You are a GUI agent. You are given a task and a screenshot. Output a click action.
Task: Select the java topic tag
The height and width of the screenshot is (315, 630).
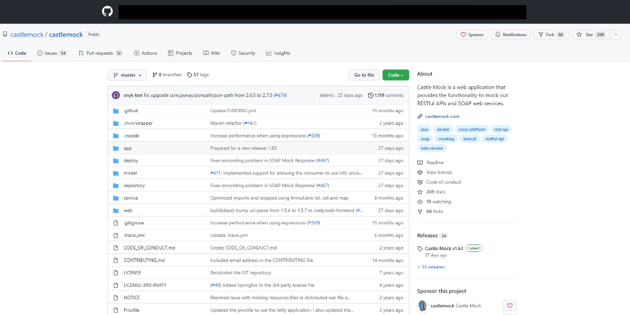[x=424, y=129]
